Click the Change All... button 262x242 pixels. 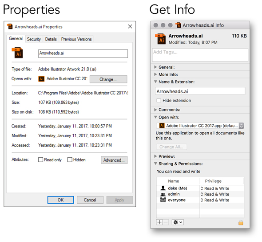tap(171, 147)
